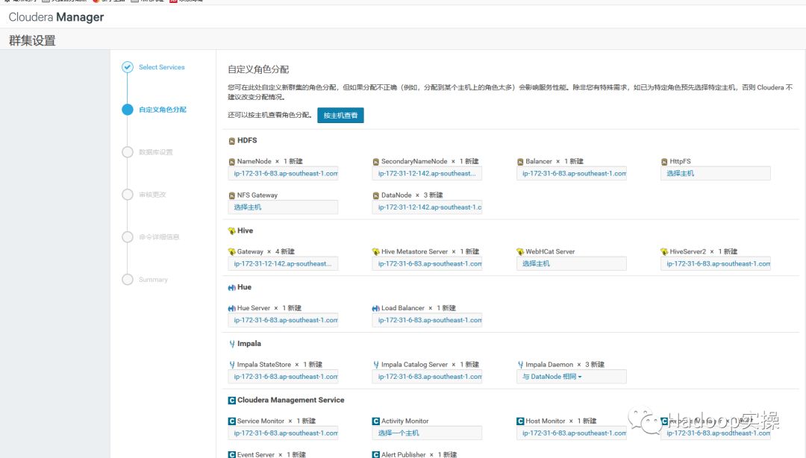
Task: Click the HttpFS role icon
Action: tap(664, 162)
